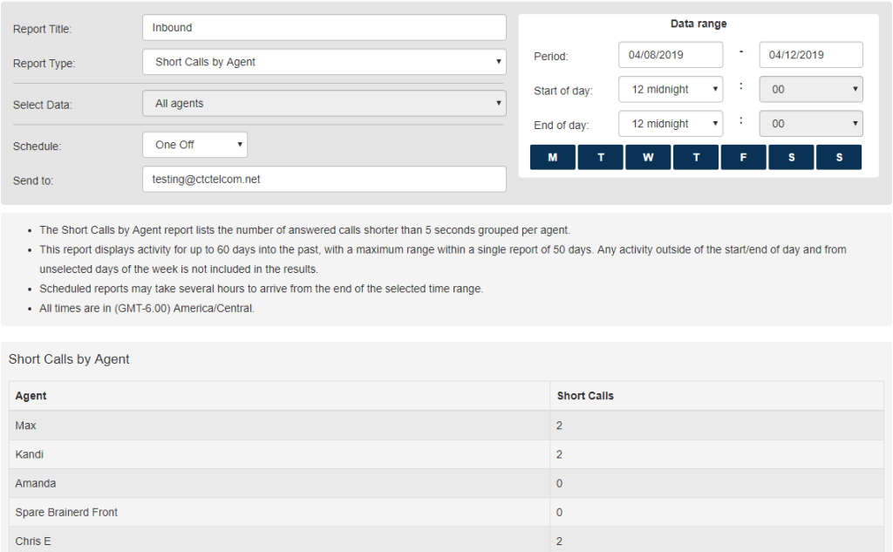The height and width of the screenshot is (552, 893).
Task: Toggle the Saturday day button after F
Action: [791, 157]
